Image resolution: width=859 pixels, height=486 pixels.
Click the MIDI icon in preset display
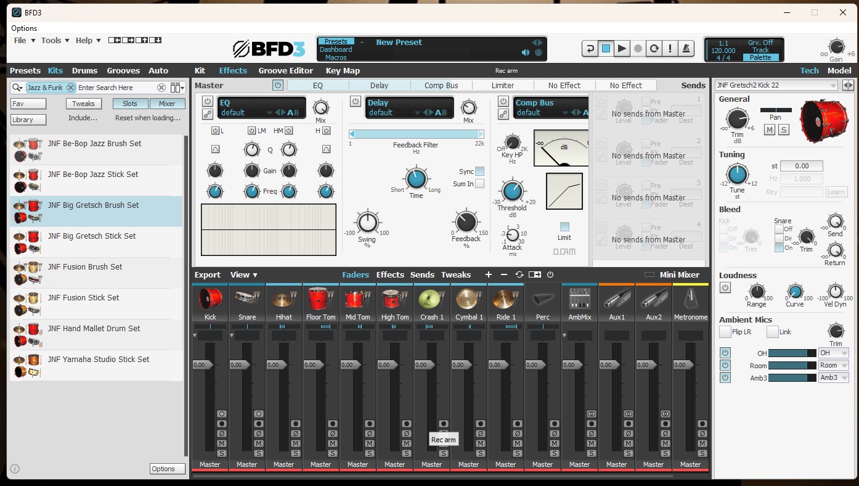pos(539,53)
